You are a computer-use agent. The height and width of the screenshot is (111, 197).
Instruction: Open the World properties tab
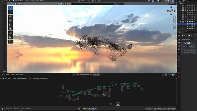pos(179,52)
